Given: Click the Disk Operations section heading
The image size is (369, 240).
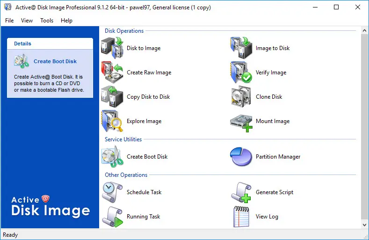Looking at the screenshot, I should (x=124, y=31).
